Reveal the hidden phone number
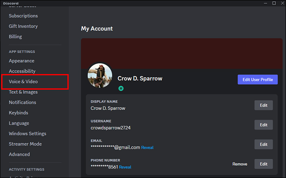This screenshot has height=178, width=286. pos(125,167)
